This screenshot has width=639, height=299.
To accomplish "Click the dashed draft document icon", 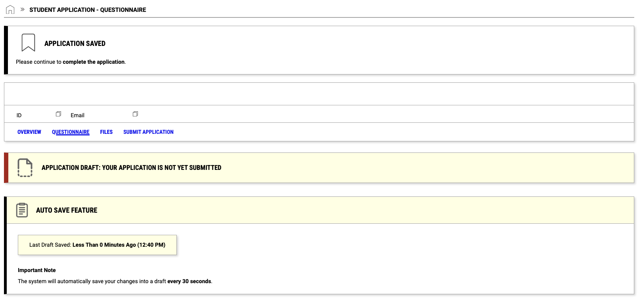I will coord(25,168).
